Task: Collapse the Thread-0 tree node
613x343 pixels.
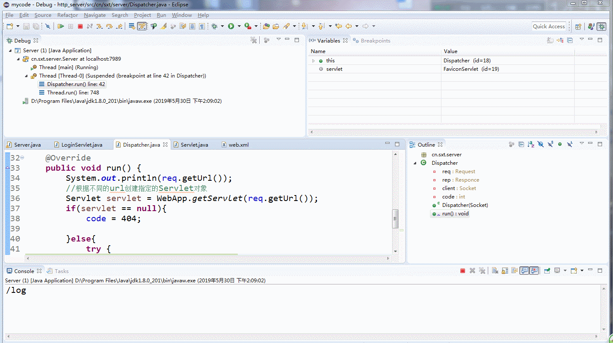Action: point(26,76)
